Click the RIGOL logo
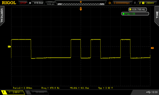Image resolution: width=159 pixels, height=95 pixels. pyautogui.click(x=9, y=3)
